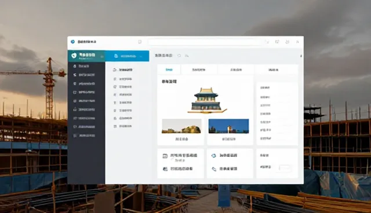The width and height of the screenshot is (371, 213).
Task: Click the search field in the window title bar
Action: (205, 42)
